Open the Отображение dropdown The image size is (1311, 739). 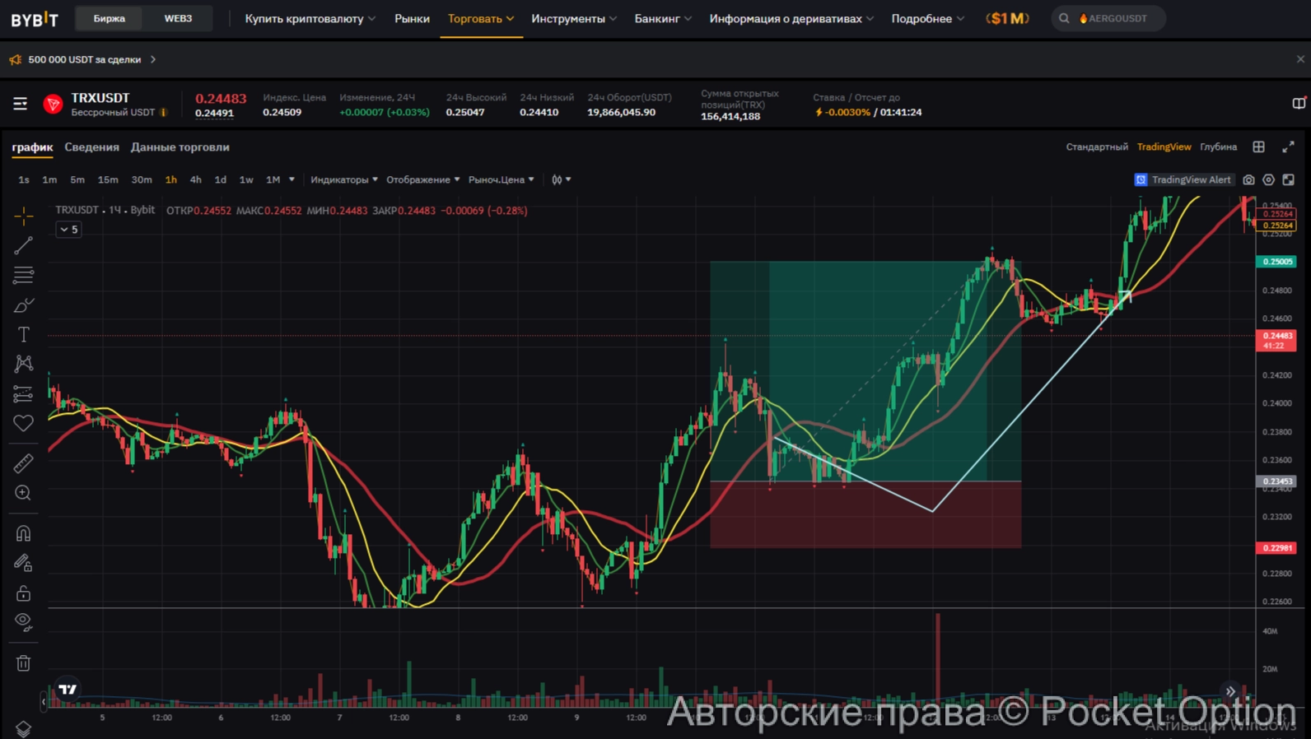point(422,179)
